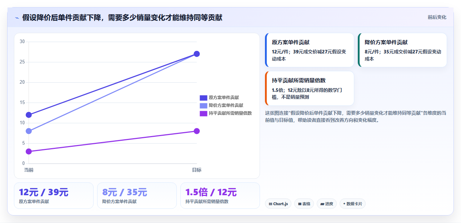The height and width of the screenshot is (223, 461).
Task: Select the 数据卡片 tag
Action: coord(352,204)
